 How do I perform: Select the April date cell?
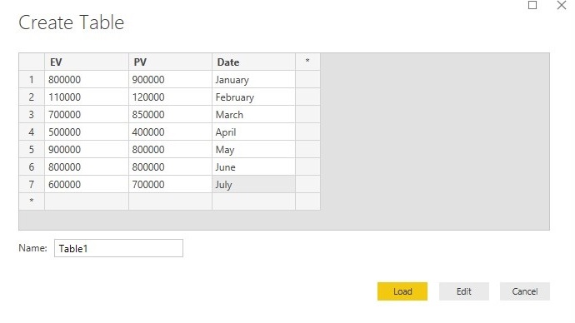[x=254, y=132]
